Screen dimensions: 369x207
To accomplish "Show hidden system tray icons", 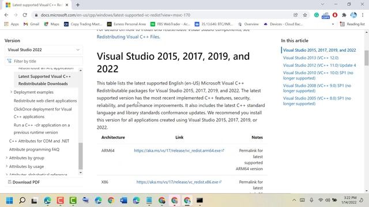I will click(x=294, y=200).
